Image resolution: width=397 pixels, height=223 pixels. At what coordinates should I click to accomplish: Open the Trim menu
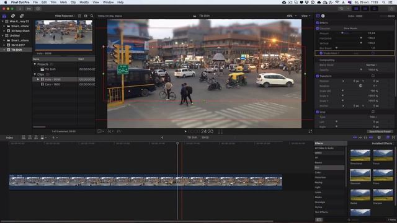click(53, 2)
